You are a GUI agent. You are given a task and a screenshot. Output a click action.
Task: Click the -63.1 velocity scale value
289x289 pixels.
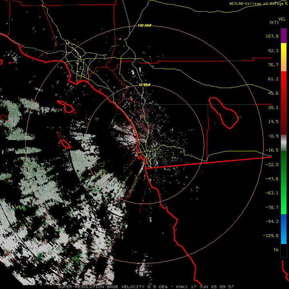(x=272, y=193)
